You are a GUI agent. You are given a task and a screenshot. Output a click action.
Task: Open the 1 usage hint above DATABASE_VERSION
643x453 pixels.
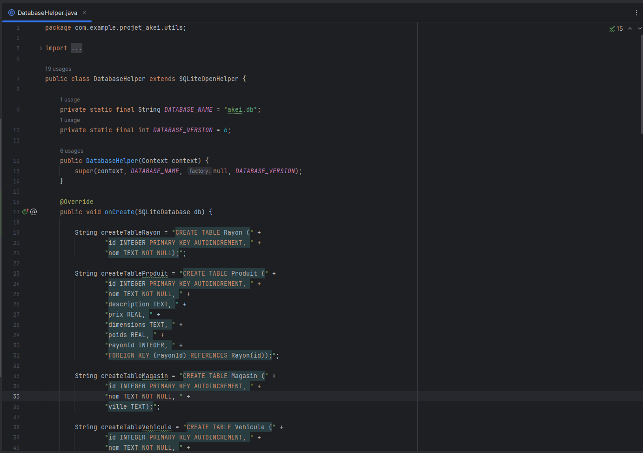70,120
